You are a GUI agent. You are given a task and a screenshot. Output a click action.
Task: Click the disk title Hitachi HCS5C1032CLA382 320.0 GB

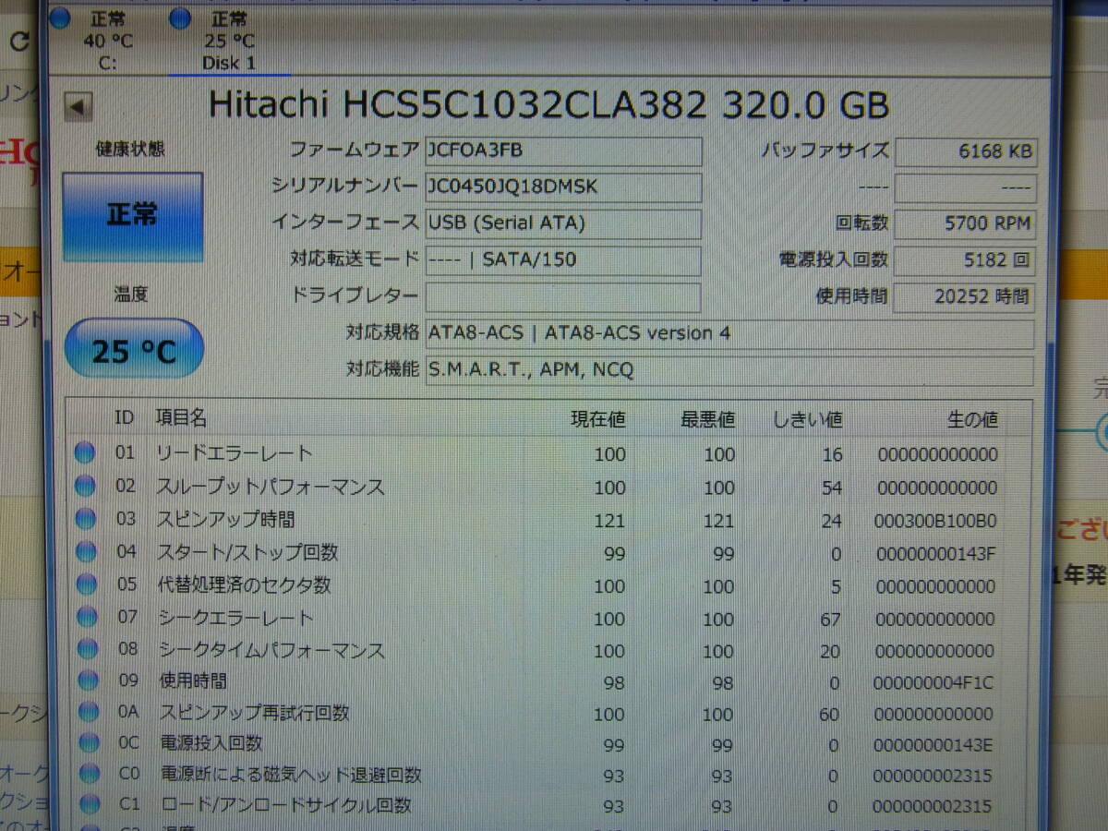point(548,104)
